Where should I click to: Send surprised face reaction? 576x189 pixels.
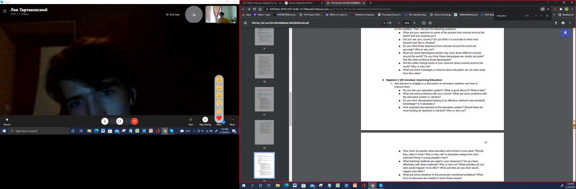219,88
